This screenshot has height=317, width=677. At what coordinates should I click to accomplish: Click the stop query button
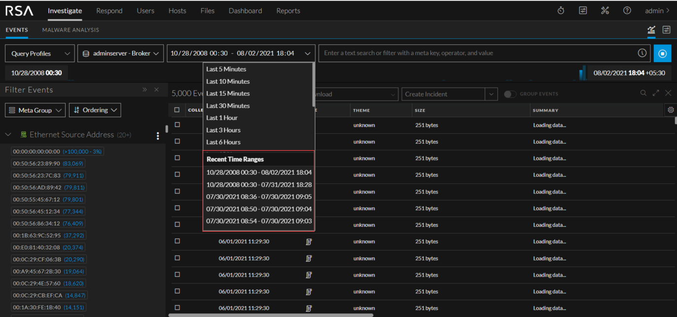(x=662, y=53)
